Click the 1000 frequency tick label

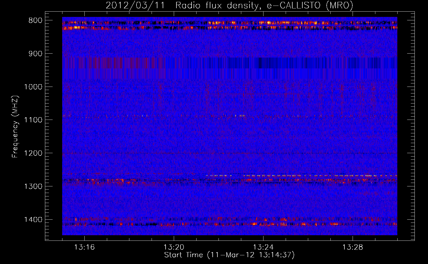pyautogui.click(x=33, y=87)
